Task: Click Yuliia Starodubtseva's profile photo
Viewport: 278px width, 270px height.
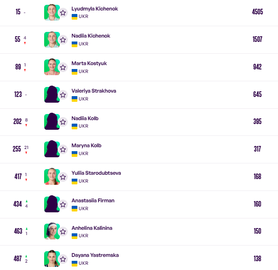Action: point(52,177)
